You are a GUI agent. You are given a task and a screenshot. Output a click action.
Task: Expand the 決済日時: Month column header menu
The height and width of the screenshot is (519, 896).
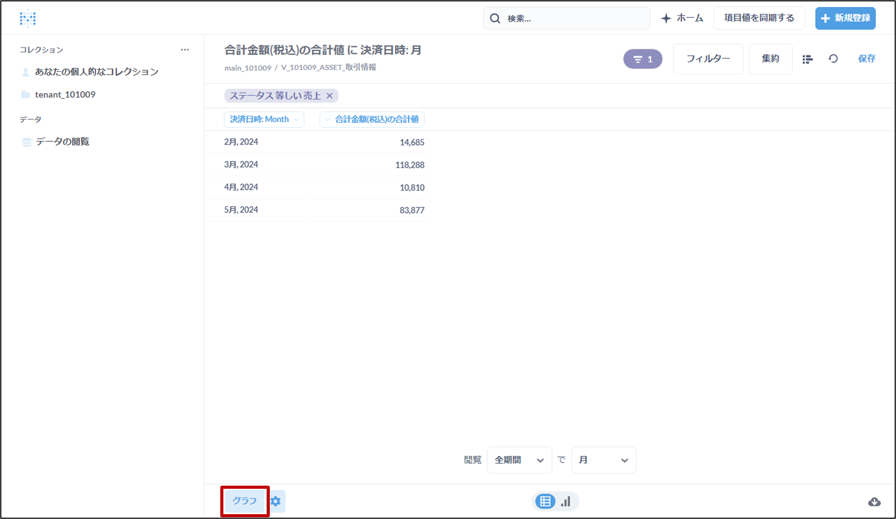click(264, 119)
